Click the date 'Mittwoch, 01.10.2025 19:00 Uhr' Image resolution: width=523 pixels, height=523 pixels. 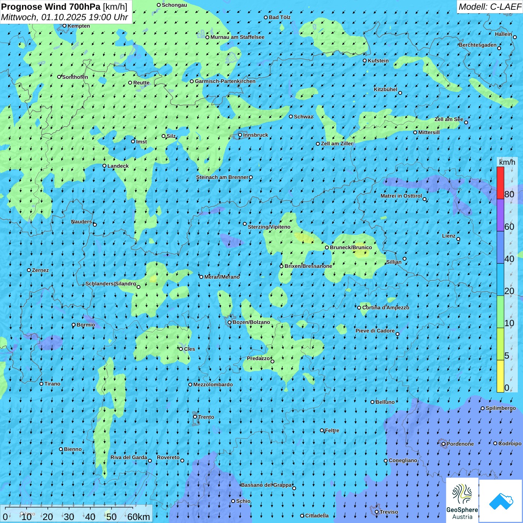[65, 17]
